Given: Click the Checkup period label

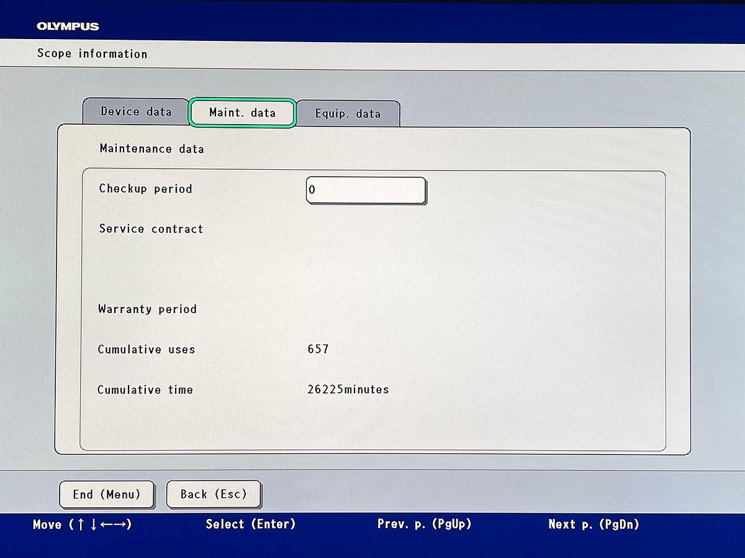Looking at the screenshot, I should click(x=145, y=188).
